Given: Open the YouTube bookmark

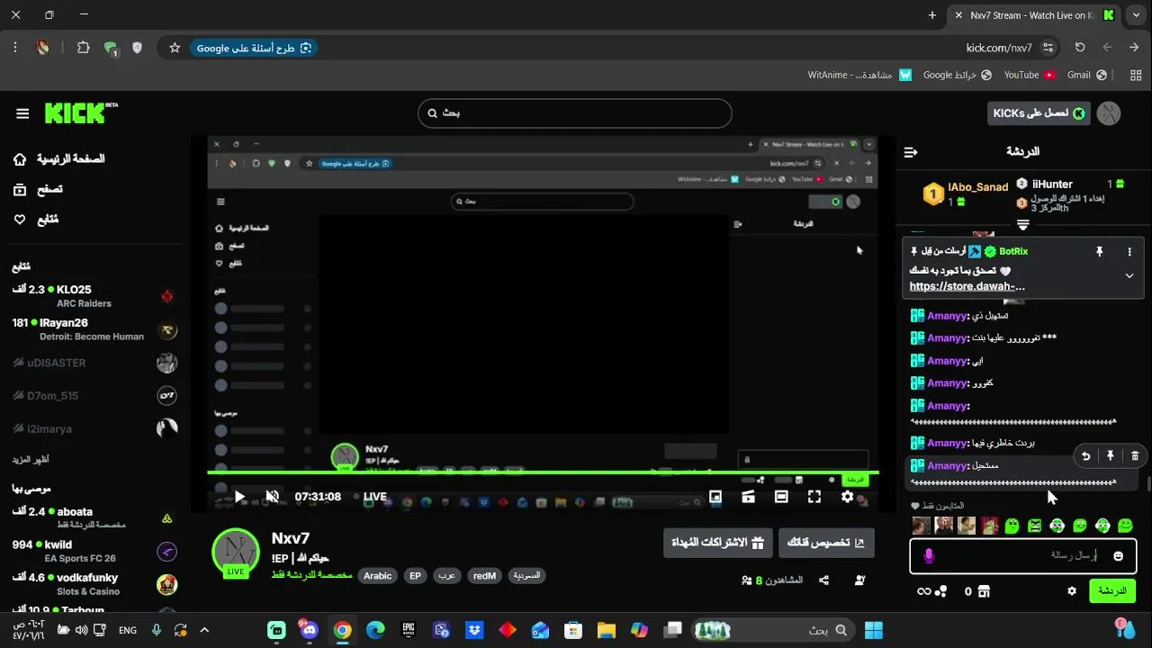Looking at the screenshot, I should (1030, 76).
